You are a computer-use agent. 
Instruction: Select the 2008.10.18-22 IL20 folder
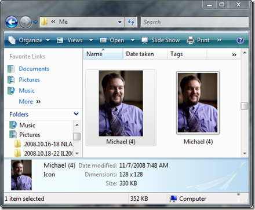48,153
